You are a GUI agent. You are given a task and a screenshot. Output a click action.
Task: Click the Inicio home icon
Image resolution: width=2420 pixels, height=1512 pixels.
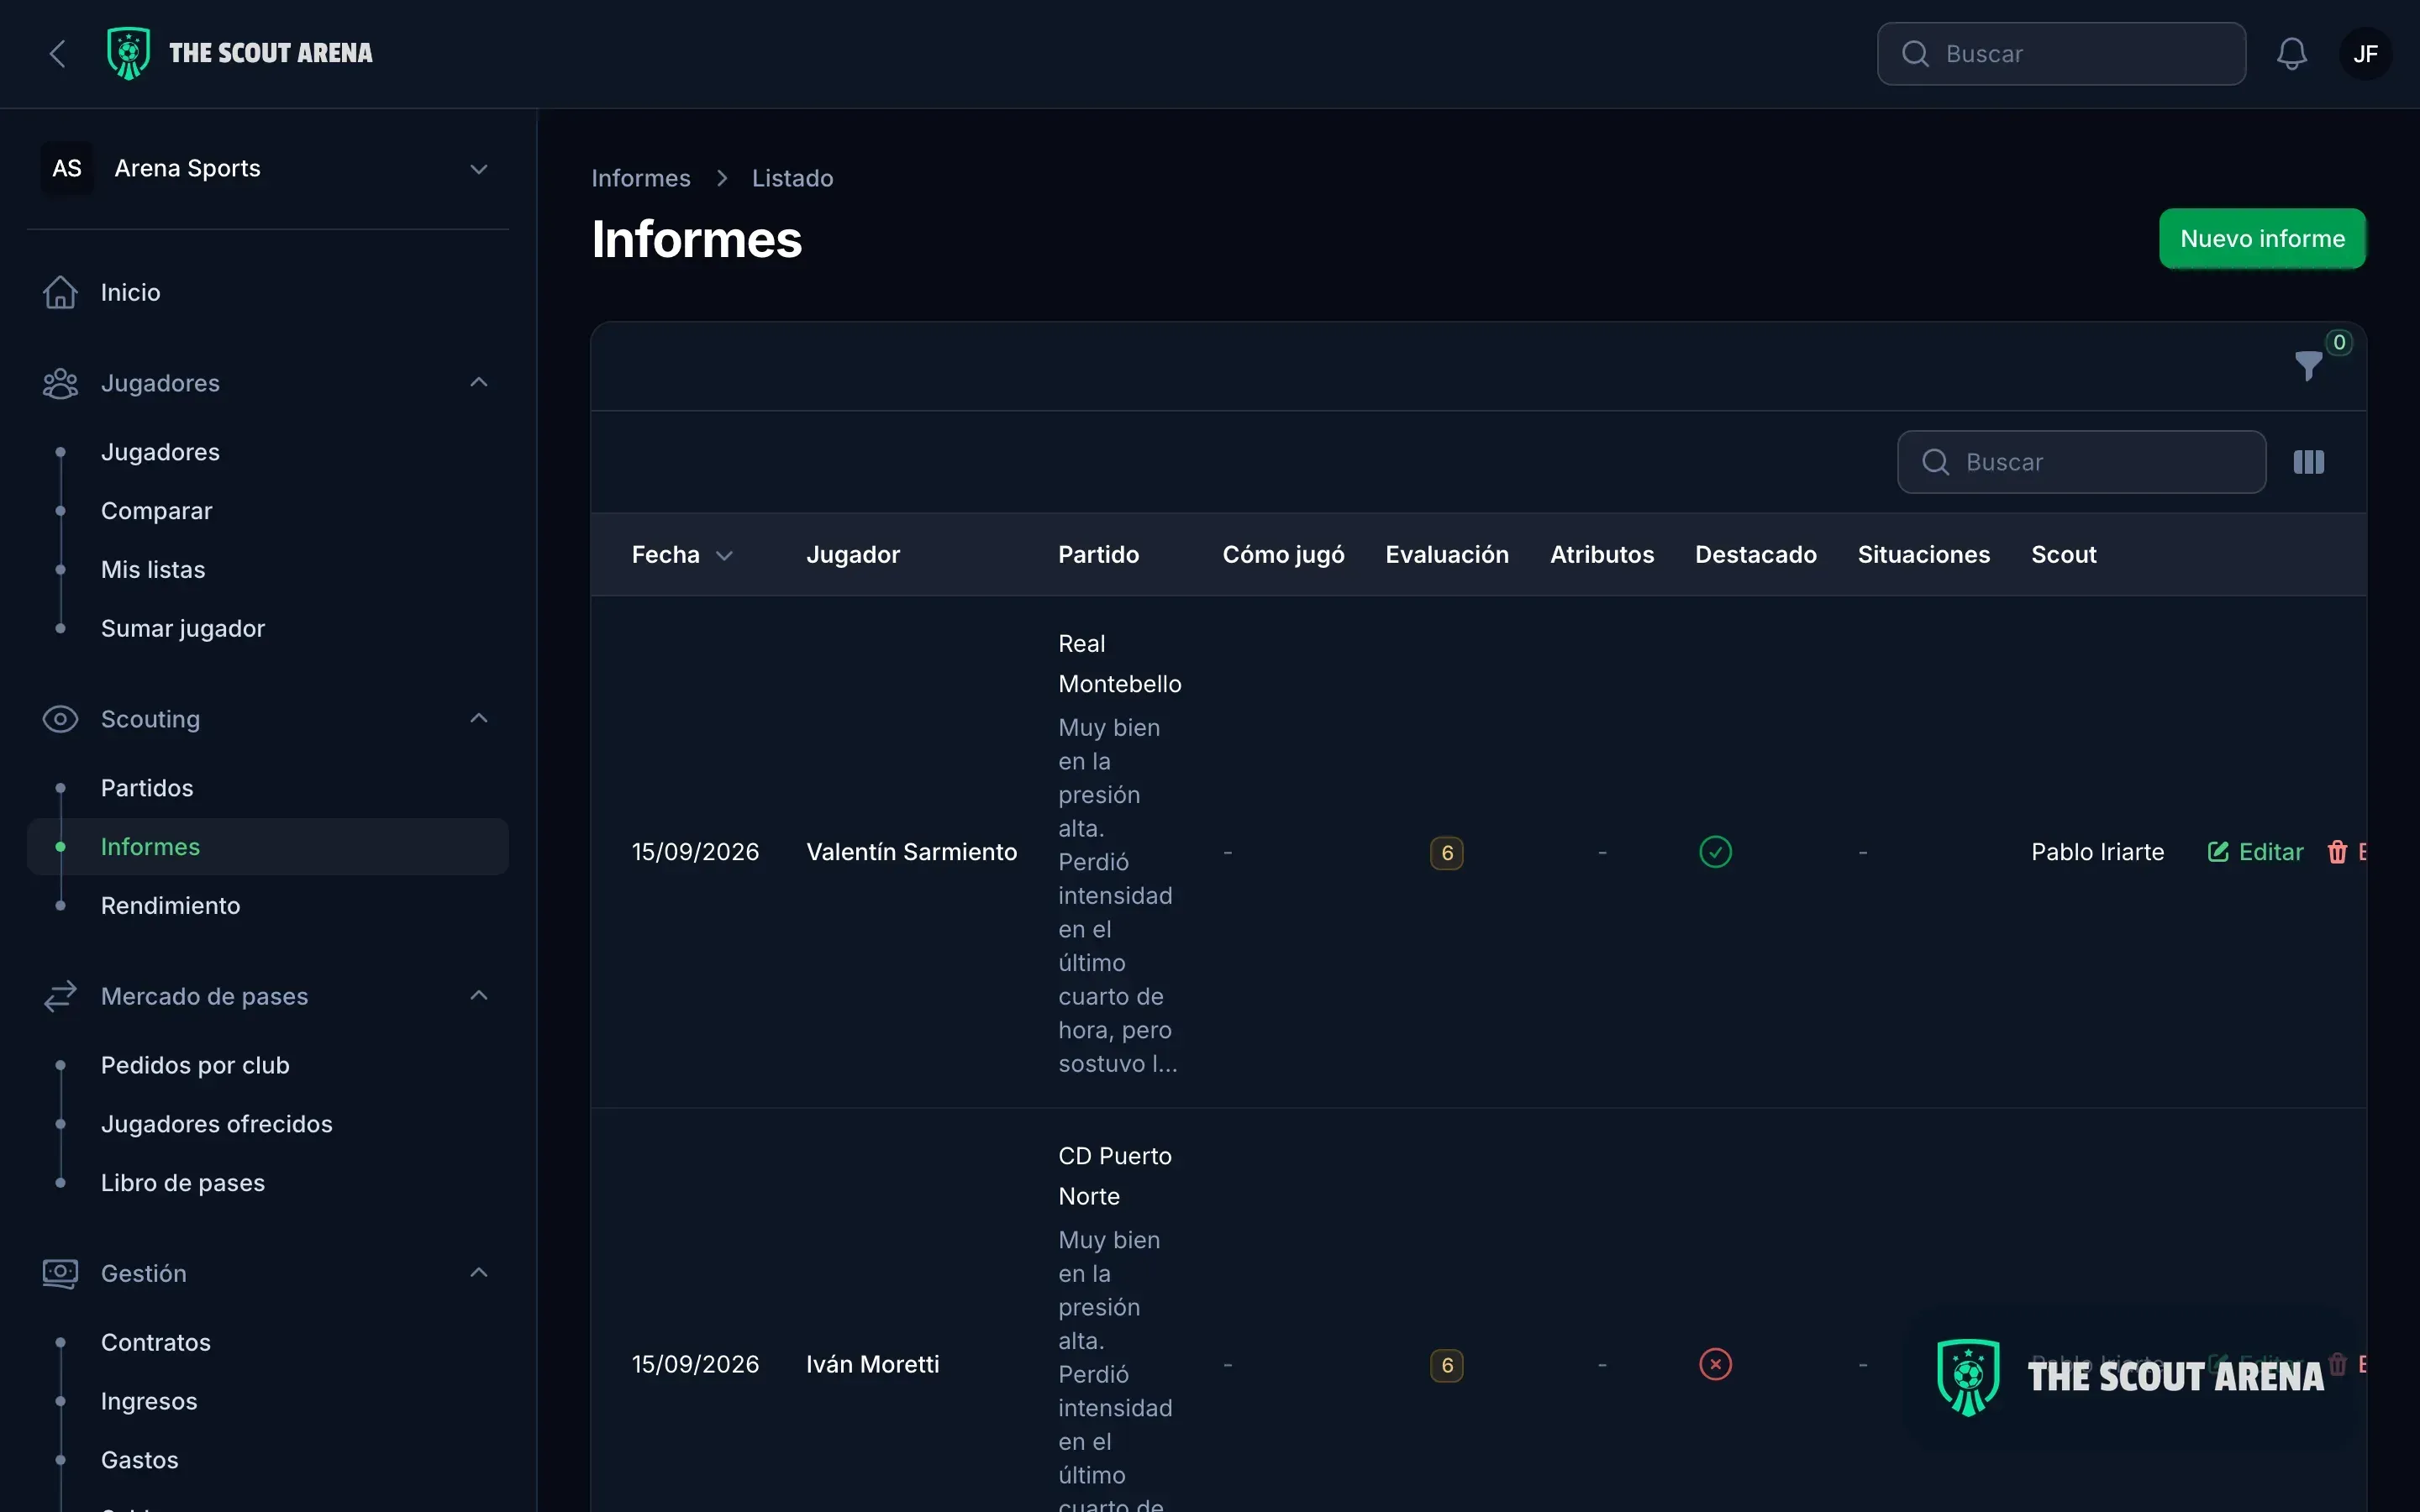[x=60, y=292]
